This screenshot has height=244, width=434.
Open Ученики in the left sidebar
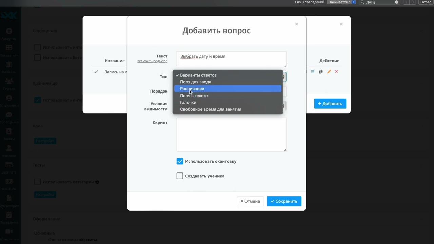tap(9, 151)
